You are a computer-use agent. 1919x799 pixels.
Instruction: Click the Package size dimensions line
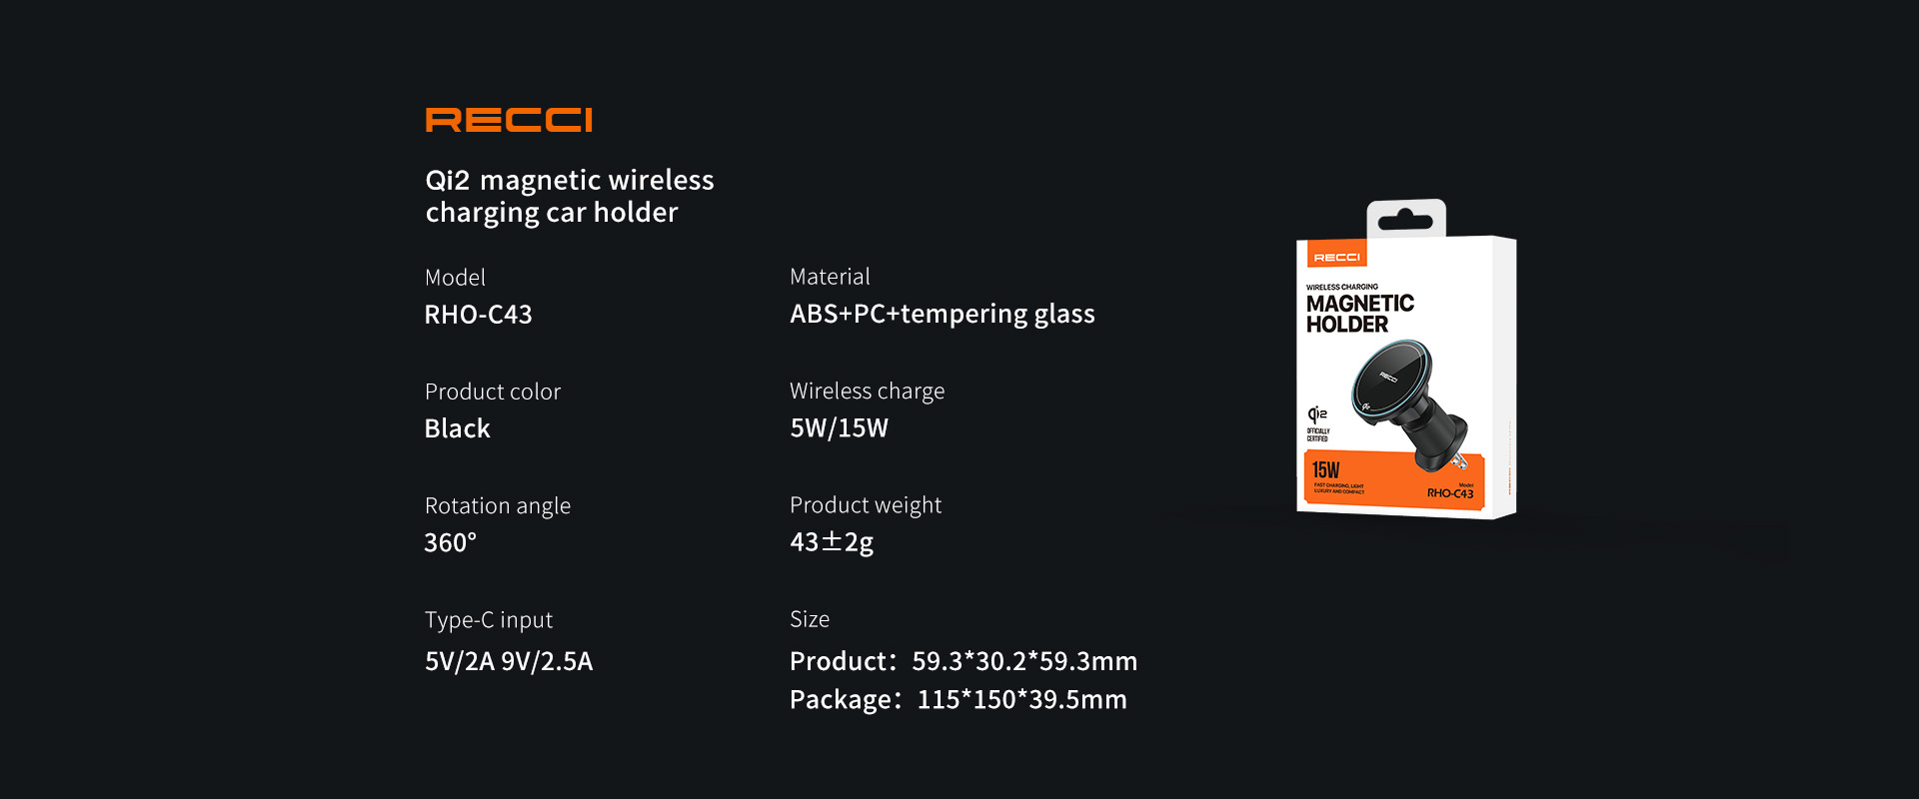pos(958,699)
